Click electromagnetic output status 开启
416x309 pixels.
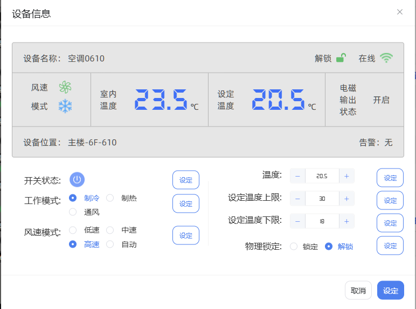pyautogui.click(x=381, y=100)
